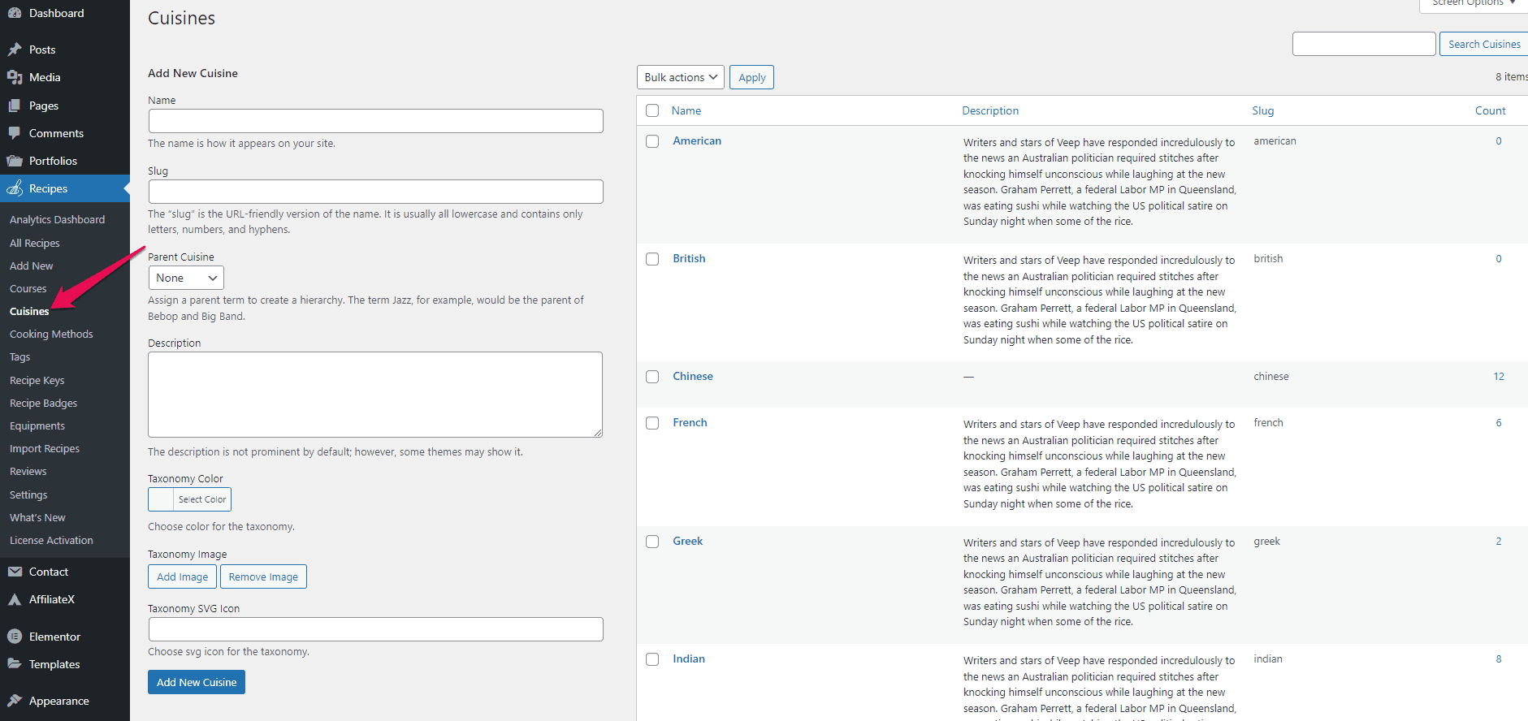This screenshot has height=721, width=1528.
Task: Open the American cuisine link
Action: click(x=697, y=140)
